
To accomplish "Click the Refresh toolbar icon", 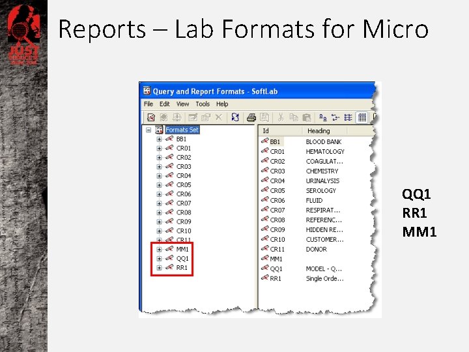I will point(235,117).
